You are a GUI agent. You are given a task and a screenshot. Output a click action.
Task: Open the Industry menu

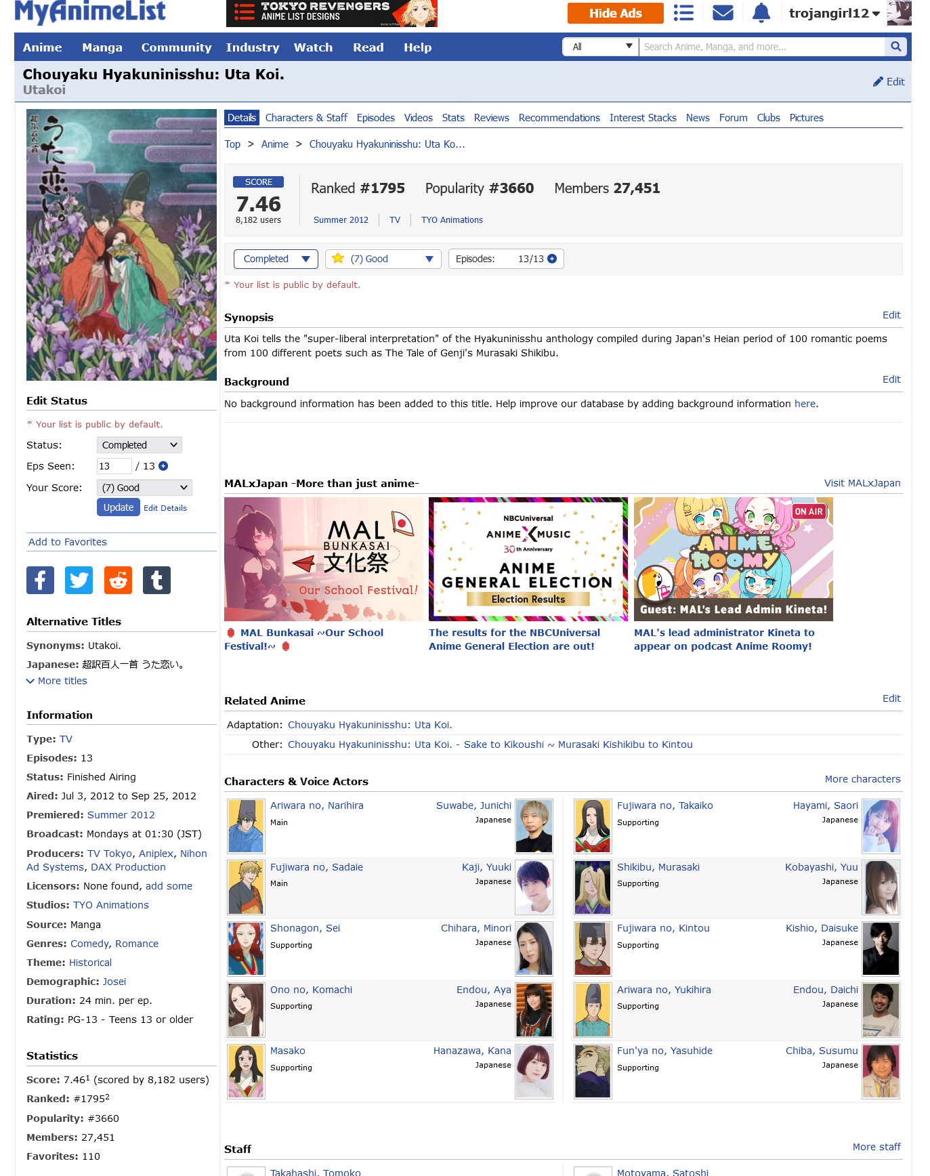click(253, 47)
